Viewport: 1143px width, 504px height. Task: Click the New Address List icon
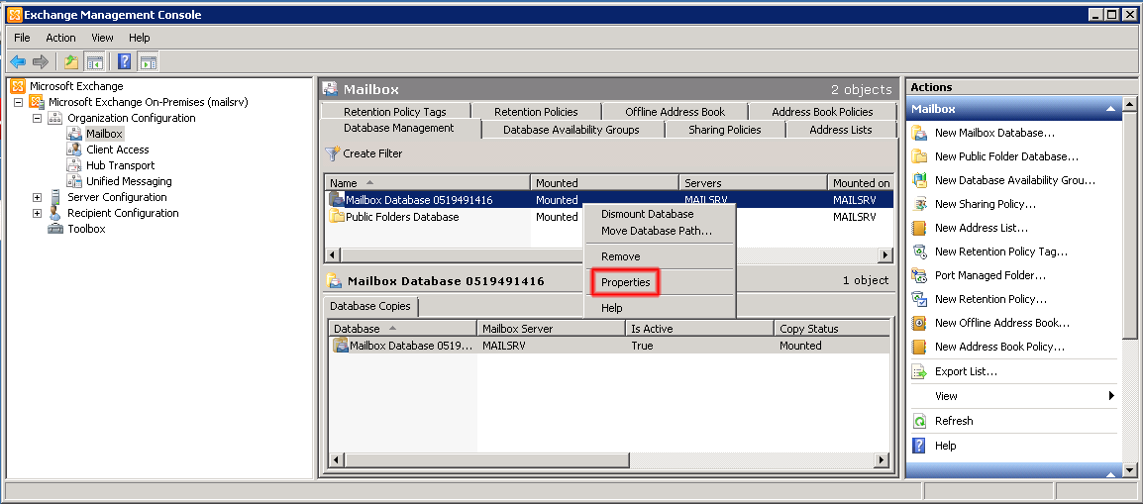pyautogui.click(x=920, y=228)
